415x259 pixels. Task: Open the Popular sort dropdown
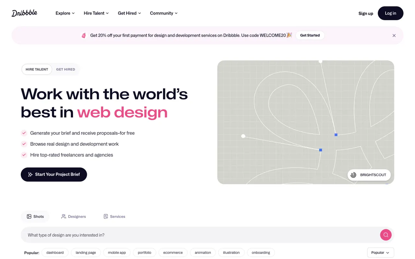[381, 253]
